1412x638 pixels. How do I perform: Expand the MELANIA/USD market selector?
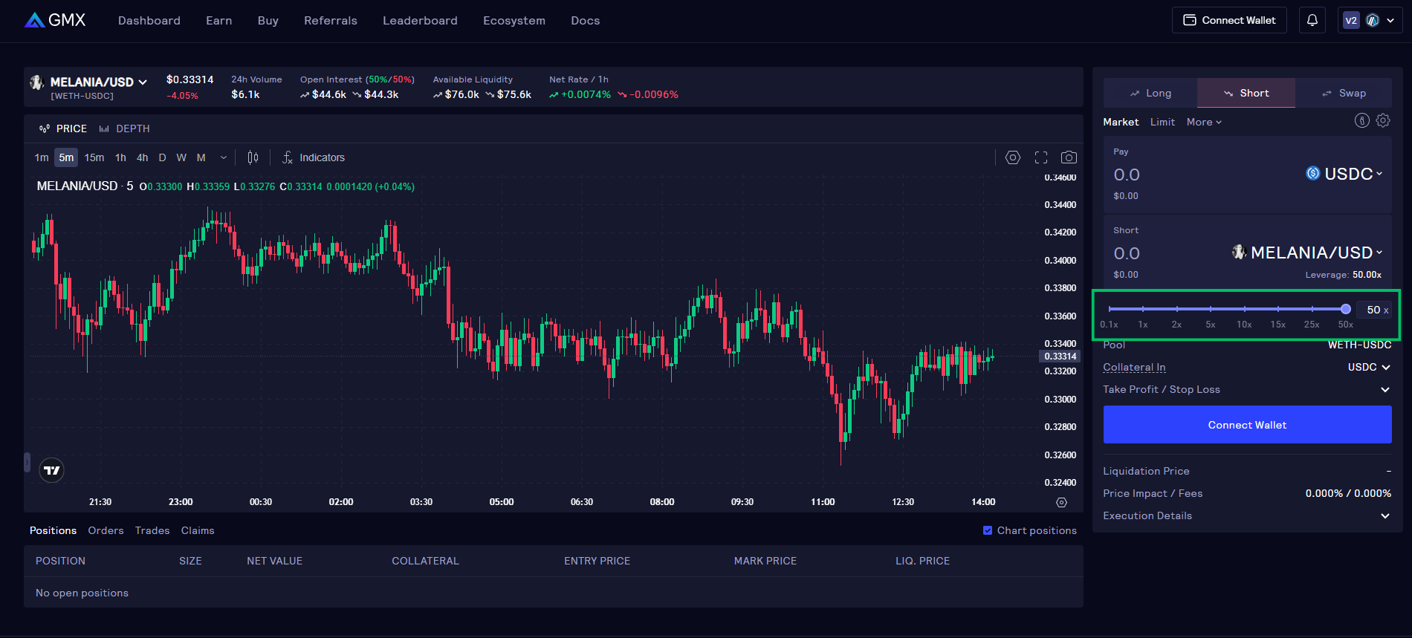pos(88,82)
